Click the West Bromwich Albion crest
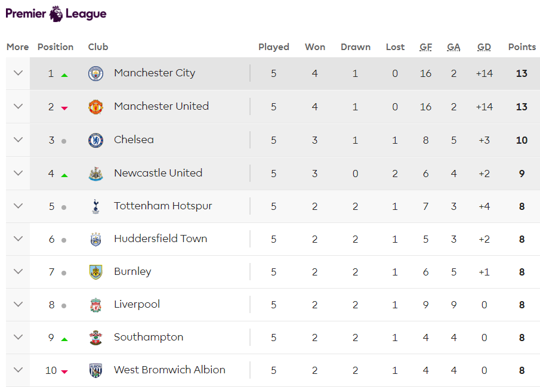 95,370
